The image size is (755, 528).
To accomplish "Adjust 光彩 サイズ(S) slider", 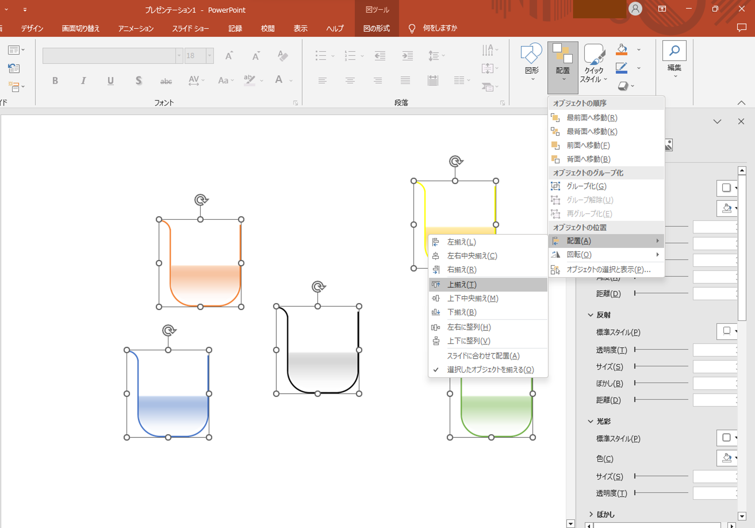I will (x=661, y=476).
